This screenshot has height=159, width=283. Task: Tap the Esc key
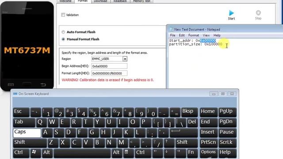pyautogui.click(x=21, y=112)
